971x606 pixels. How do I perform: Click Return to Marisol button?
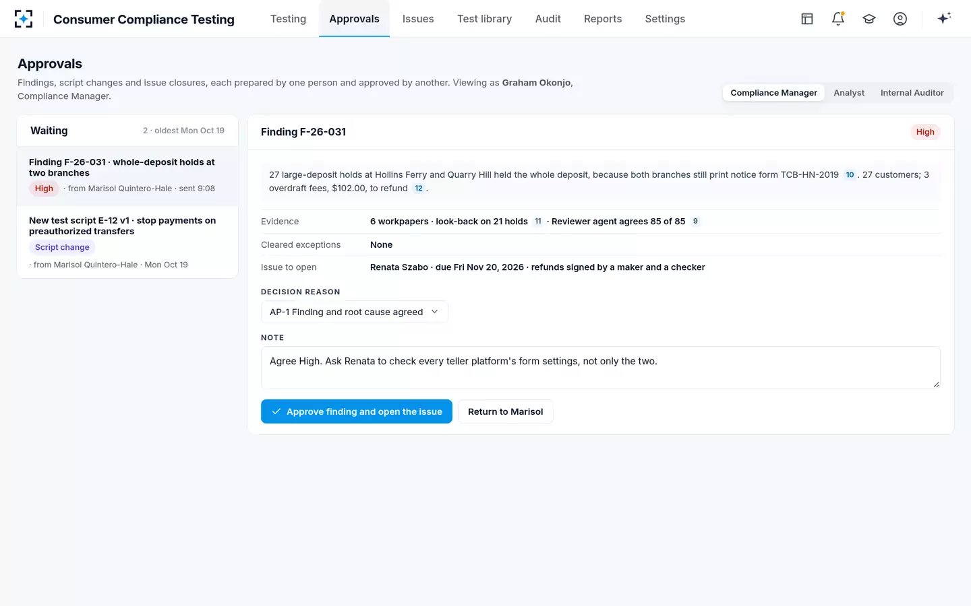(x=505, y=411)
